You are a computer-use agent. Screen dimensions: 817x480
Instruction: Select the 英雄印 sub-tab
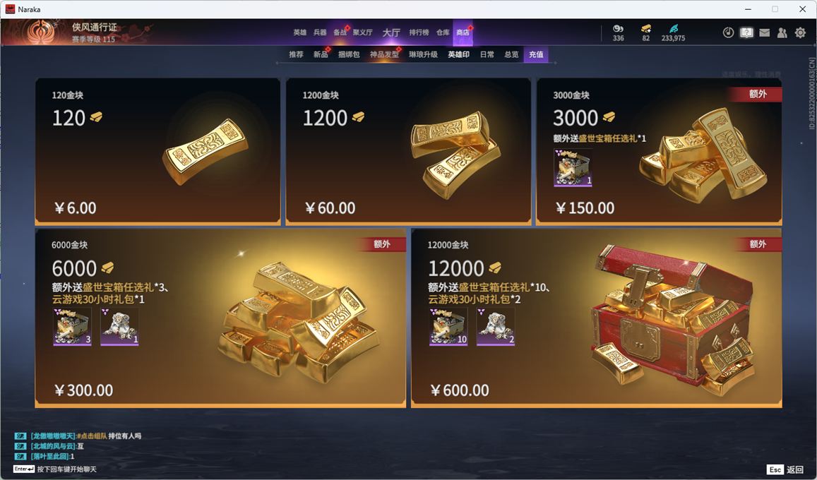click(458, 54)
